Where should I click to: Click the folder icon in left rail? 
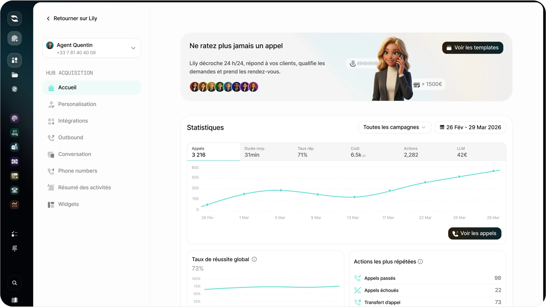click(x=15, y=75)
